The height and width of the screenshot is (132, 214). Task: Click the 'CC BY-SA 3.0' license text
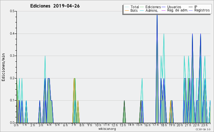click(x=203, y=129)
